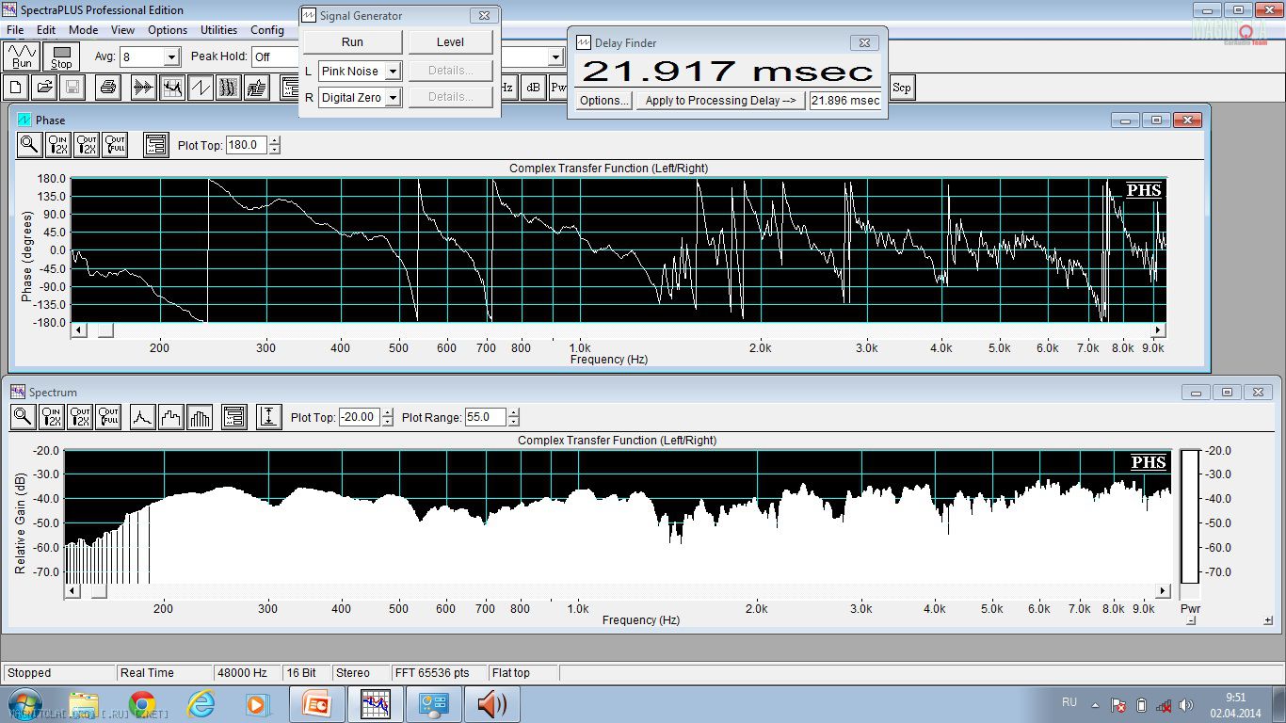Open Google Chrome from the taskbar
1286x723 pixels.
pyautogui.click(x=142, y=704)
